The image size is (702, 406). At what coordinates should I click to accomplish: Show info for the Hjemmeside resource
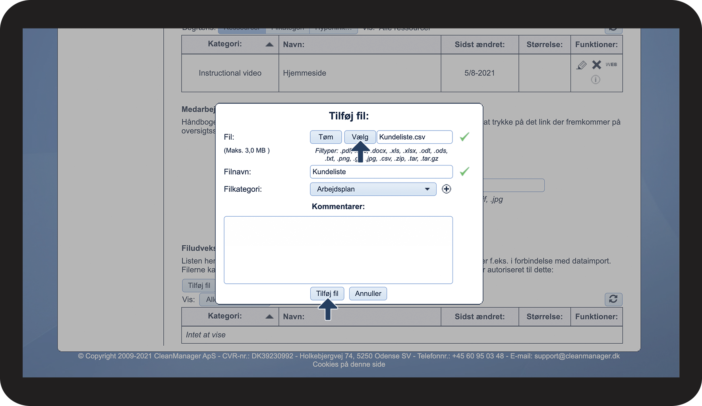pyautogui.click(x=595, y=80)
